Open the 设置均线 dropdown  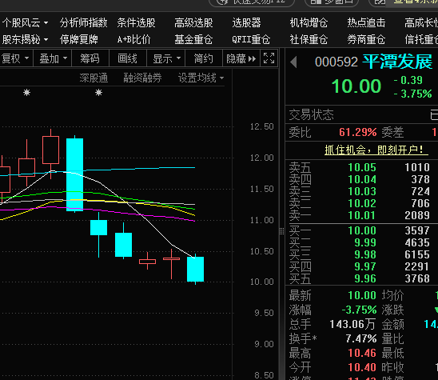pyautogui.click(x=201, y=78)
